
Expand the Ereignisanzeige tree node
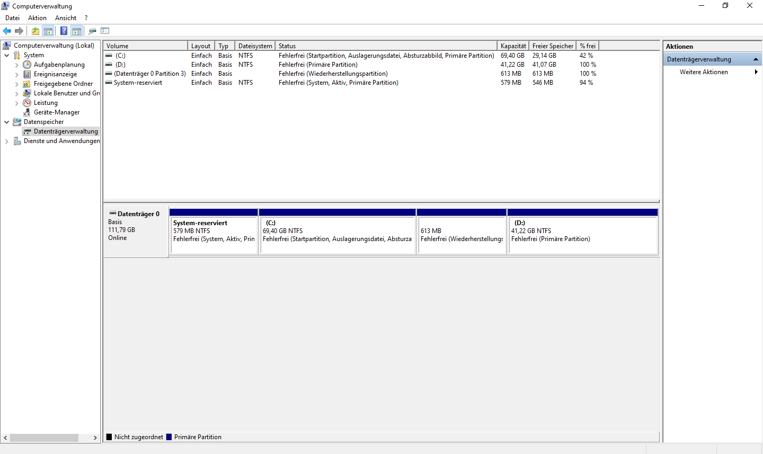tap(16, 75)
